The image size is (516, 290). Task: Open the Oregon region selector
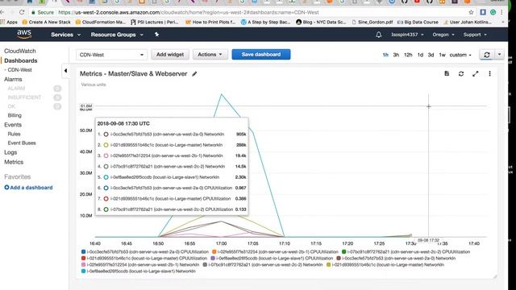(x=443, y=35)
